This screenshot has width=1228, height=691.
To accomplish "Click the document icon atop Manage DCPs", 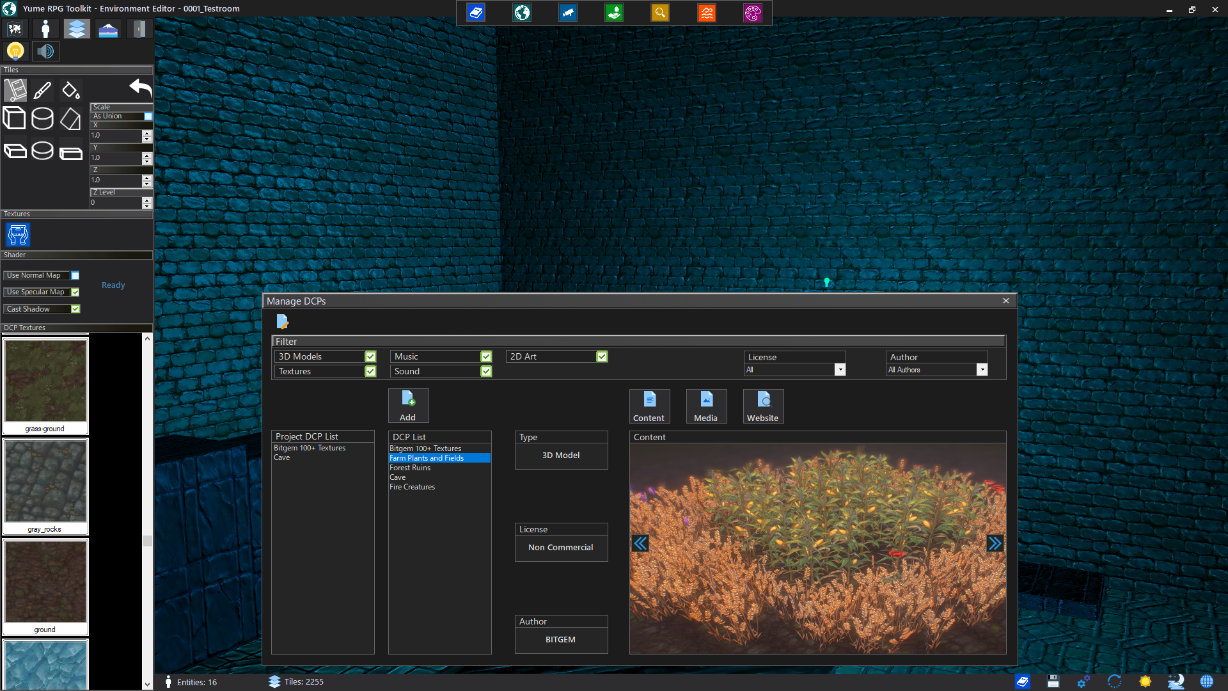I will 282,321.
